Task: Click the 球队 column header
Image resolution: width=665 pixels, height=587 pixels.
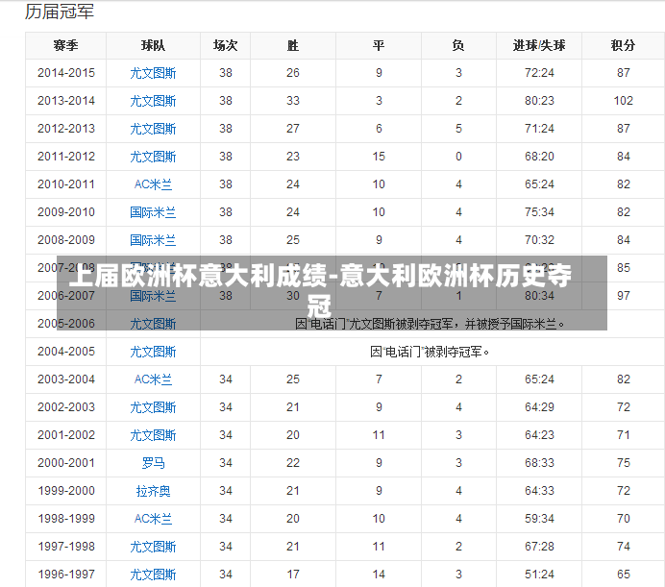Action: [153, 45]
